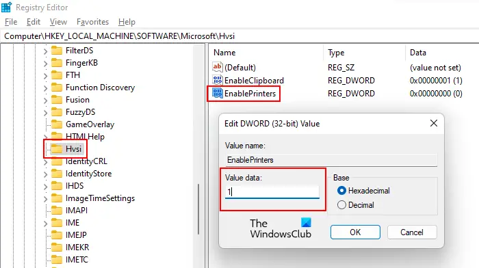Expand the IdentityStore tree node
The width and height of the screenshot is (479, 268).
(45, 174)
